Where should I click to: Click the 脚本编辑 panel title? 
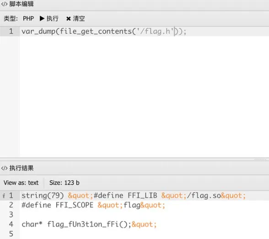(22, 4)
